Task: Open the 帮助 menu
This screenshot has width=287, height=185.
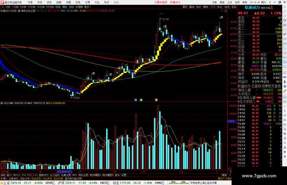Action: coord(245,2)
